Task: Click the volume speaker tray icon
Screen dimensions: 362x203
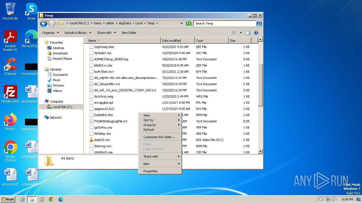Action: coord(321,199)
